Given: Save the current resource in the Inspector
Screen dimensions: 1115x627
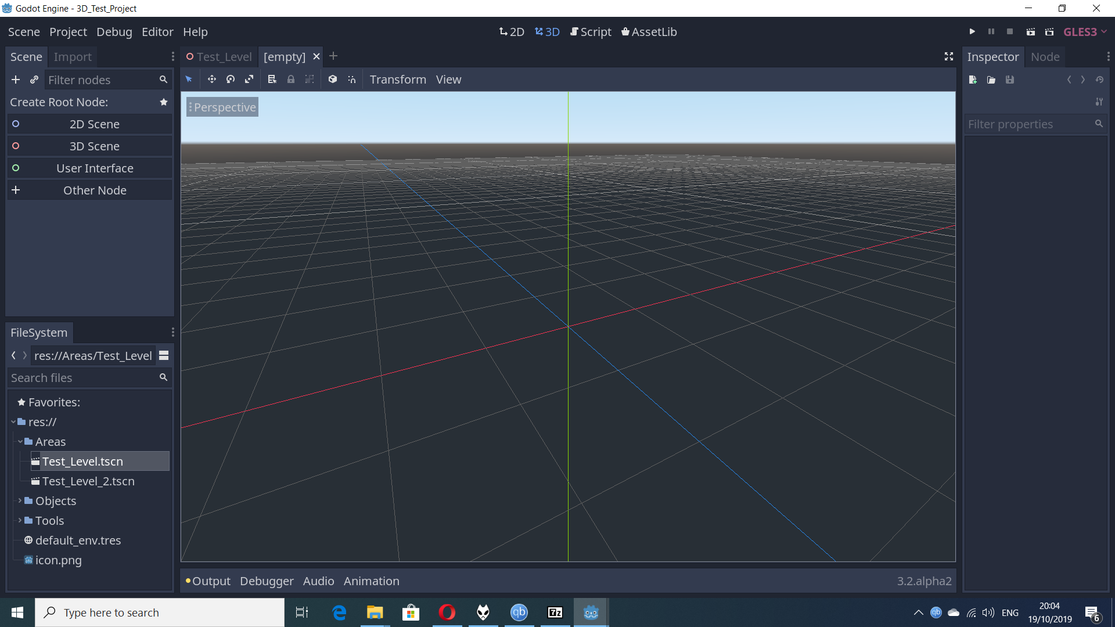Looking at the screenshot, I should tap(1010, 80).
